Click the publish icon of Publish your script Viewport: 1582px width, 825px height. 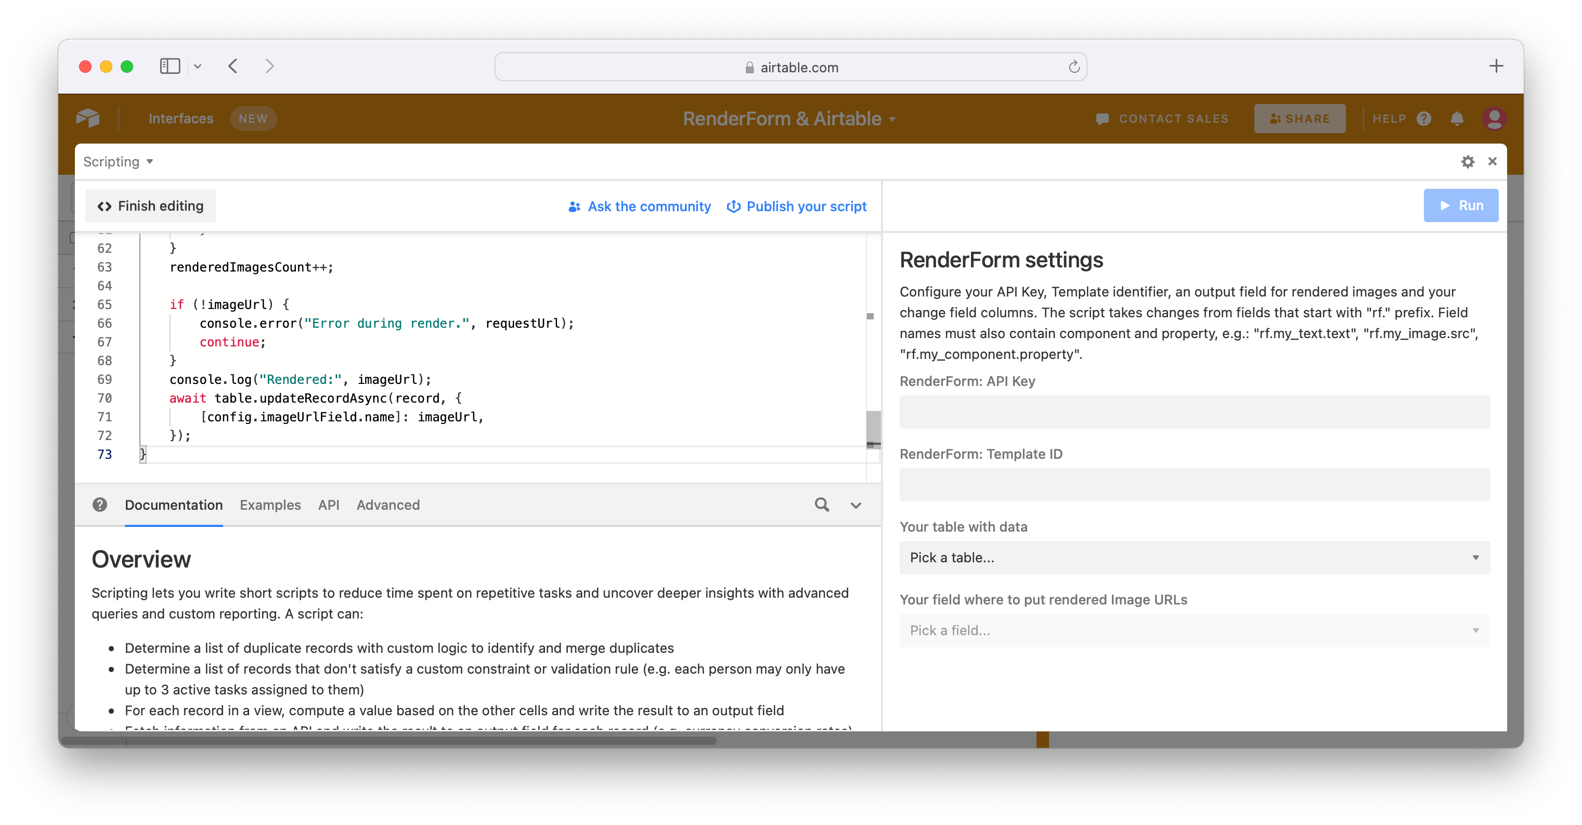733,207
